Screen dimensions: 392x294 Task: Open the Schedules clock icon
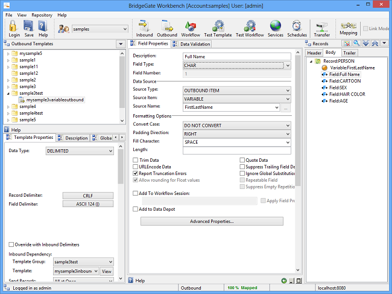pos(297,26)
